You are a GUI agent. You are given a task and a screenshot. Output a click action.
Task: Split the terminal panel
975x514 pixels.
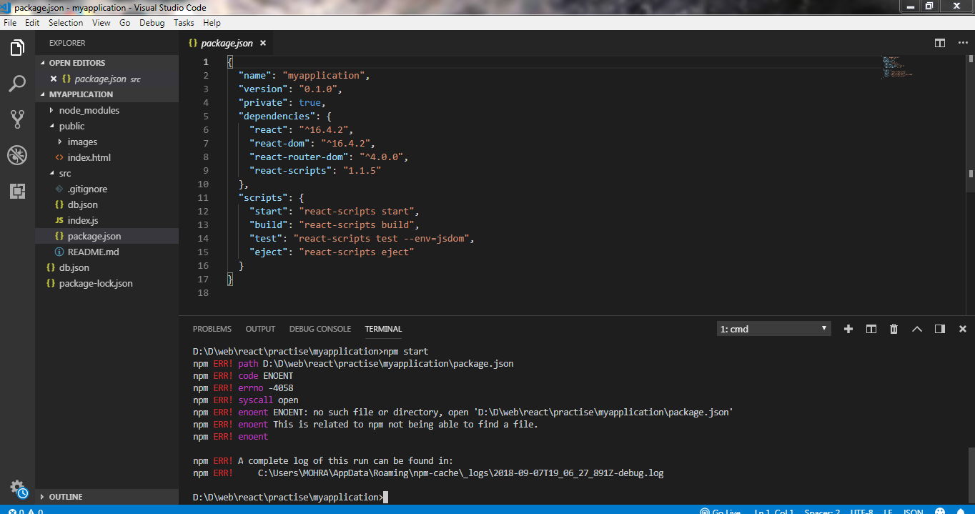click(x=871, y=328)
